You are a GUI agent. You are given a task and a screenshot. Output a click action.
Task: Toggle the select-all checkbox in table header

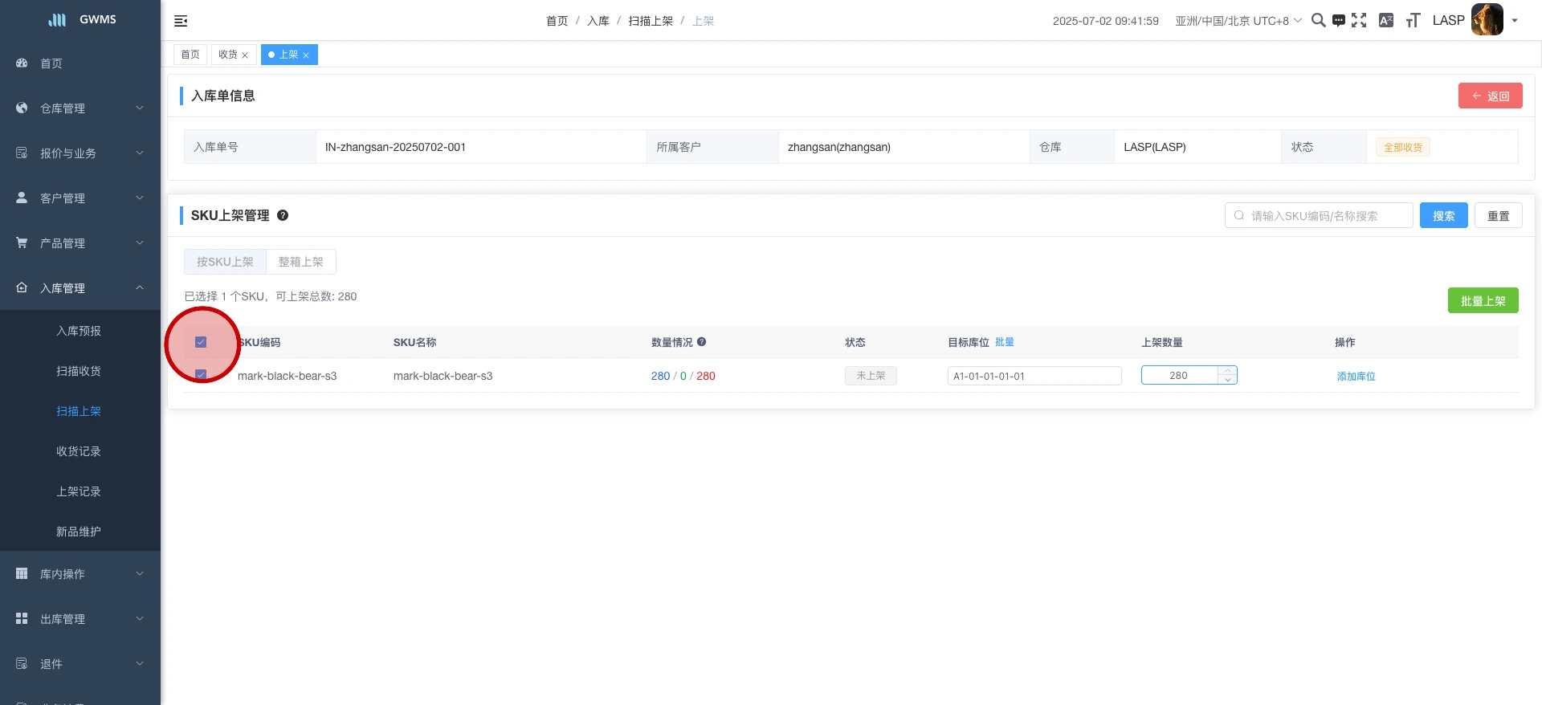[201, 342]
